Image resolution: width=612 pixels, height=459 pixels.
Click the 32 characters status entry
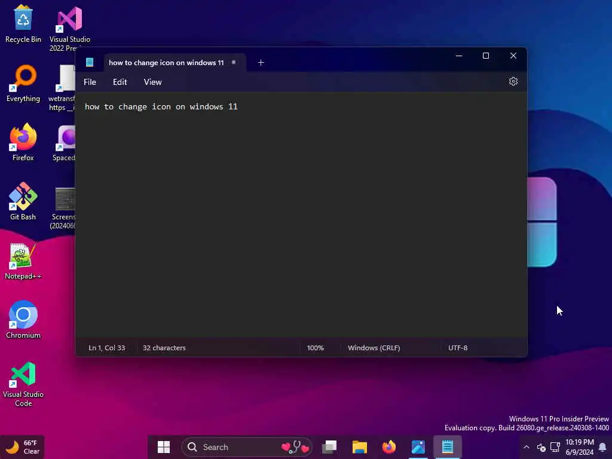point(164,348)
